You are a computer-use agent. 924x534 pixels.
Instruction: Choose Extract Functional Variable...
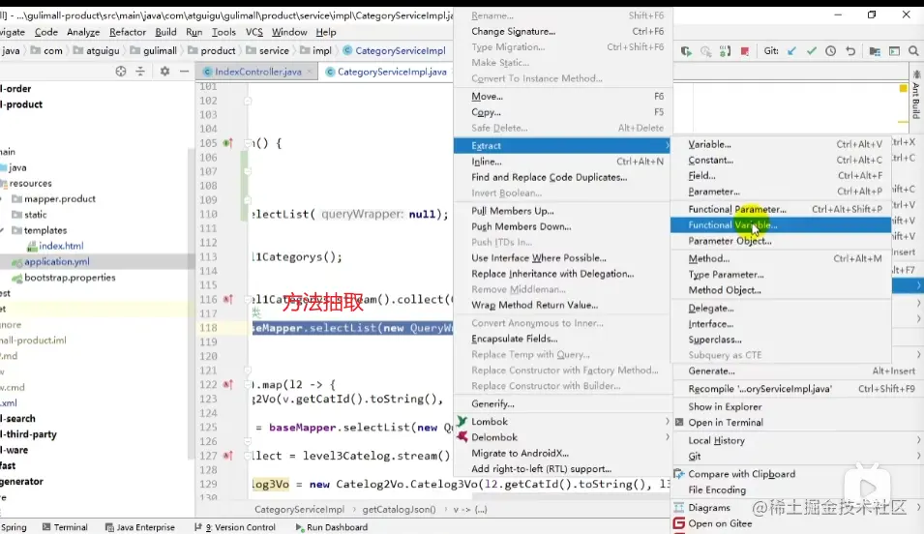[781, 225]
